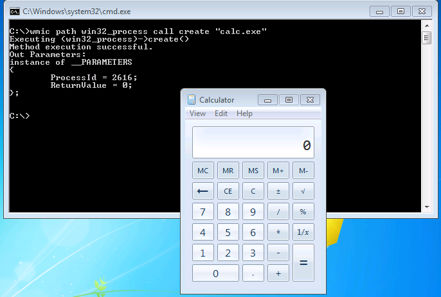Click the Calculator display showing 0
441x297 pixels.
coord(253,142)
